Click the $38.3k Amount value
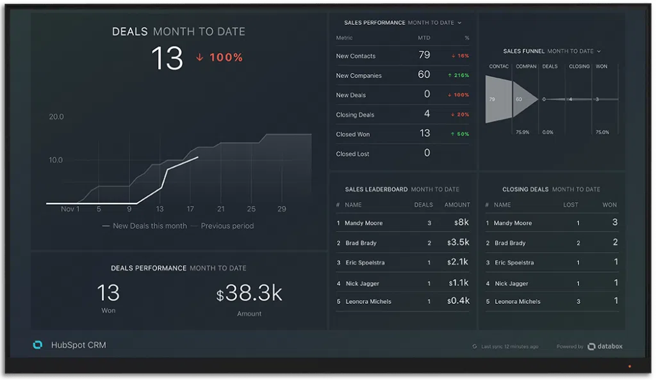 (249, 294)
